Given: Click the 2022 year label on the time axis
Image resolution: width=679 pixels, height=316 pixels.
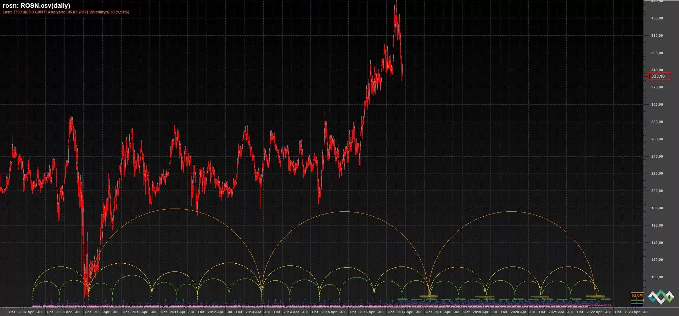Looking at the screenshot, I should (x=590, y=312).
